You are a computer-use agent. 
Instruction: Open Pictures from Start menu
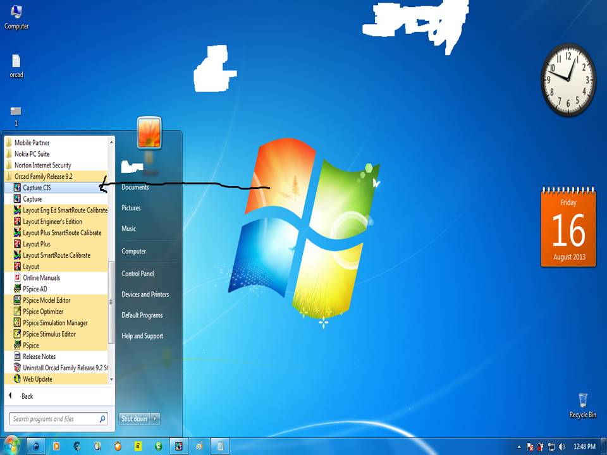(131, 208)
